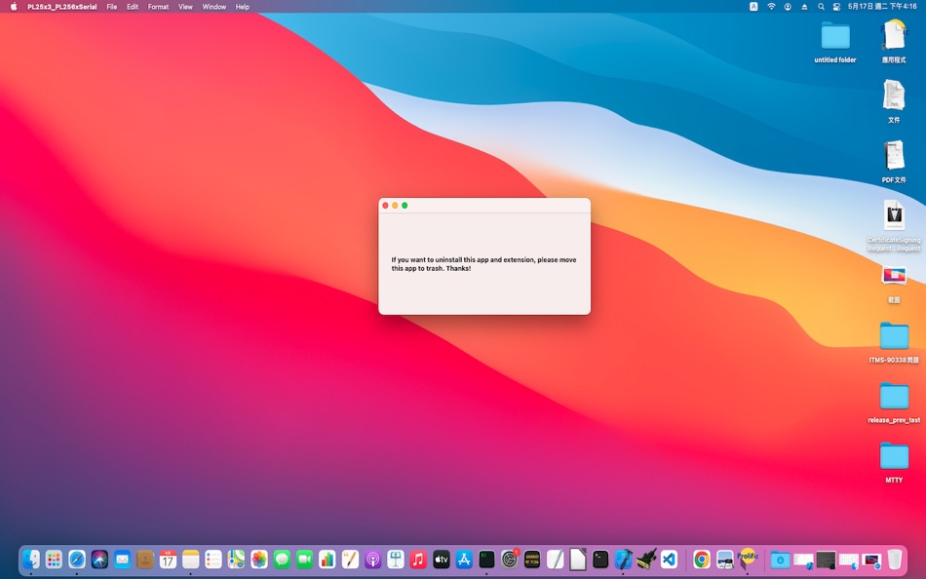Open Apple TV from the Dock
The image size is (926, 579).
click(442, 559)
